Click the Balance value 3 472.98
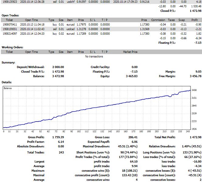Screen dimensions: 202x182 pyautogui.click(x=58, y=76)
